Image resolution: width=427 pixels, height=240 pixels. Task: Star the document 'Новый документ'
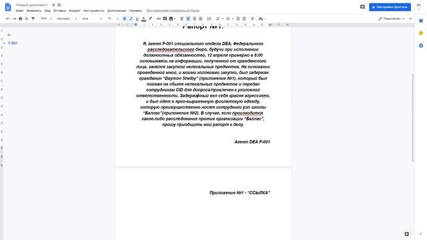[53, 5]
